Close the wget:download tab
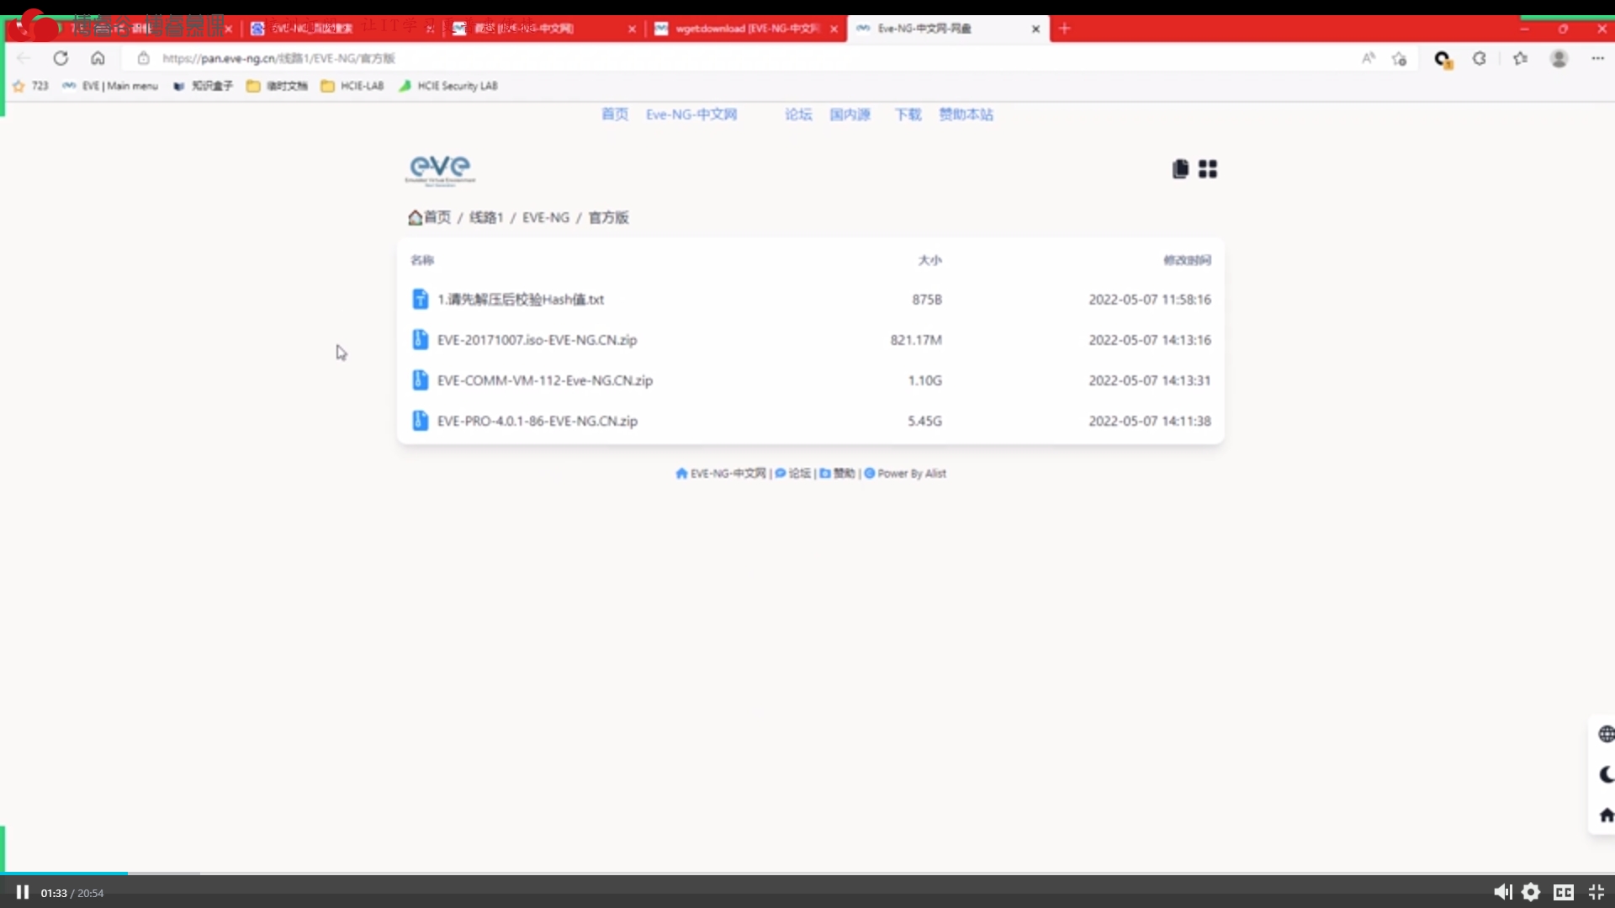1615x908 pixels. point(834,29)
